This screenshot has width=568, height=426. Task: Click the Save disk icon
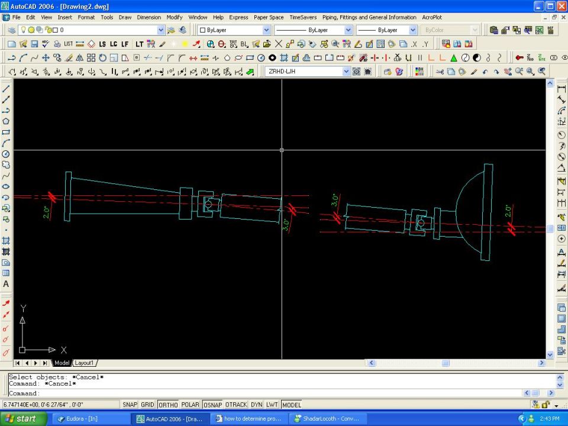coord(34,44)
